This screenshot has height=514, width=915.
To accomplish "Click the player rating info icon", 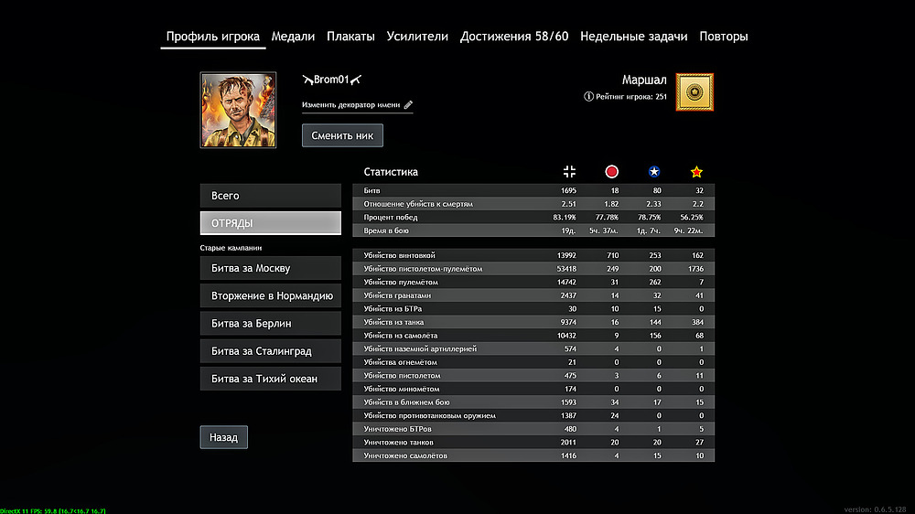I will pos(588,96).
